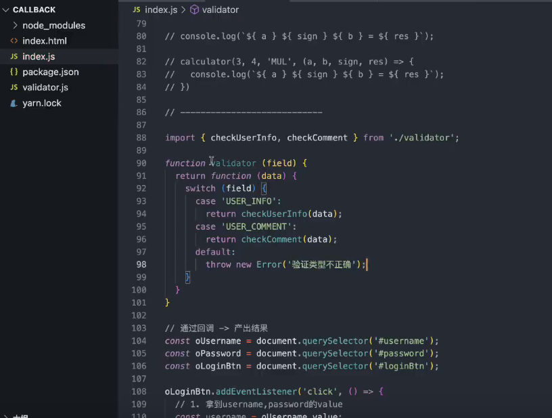Click the cube symbol icon in breadcrumb
552x418 pixels.
click(x=194, y=10)
